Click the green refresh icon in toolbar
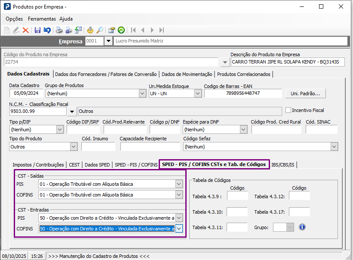 tap(121, 30)
